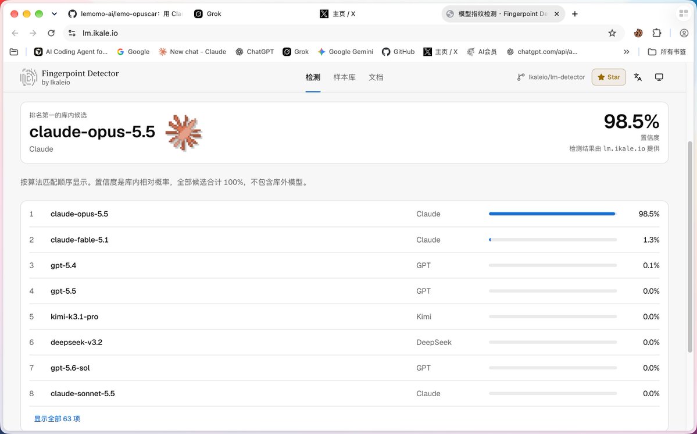Expand list via 显示全部 63 项
The height and width of the screenshot is (434, 697).
coord(57,419)
